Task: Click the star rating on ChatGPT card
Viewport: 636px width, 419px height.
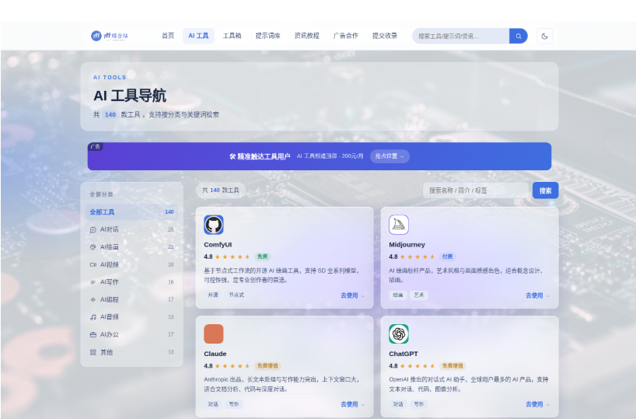Action: [418, 366]
